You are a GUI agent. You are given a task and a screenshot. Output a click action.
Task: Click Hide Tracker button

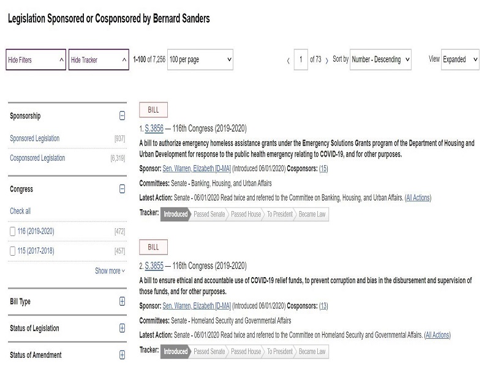(99, 60)
